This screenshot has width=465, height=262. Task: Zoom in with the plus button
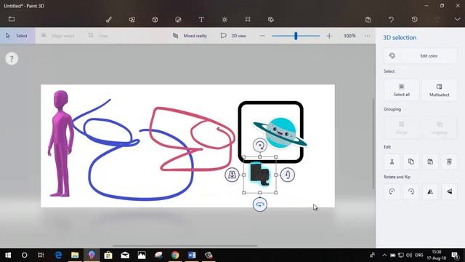pyautogui.click(x=329, y=36)
